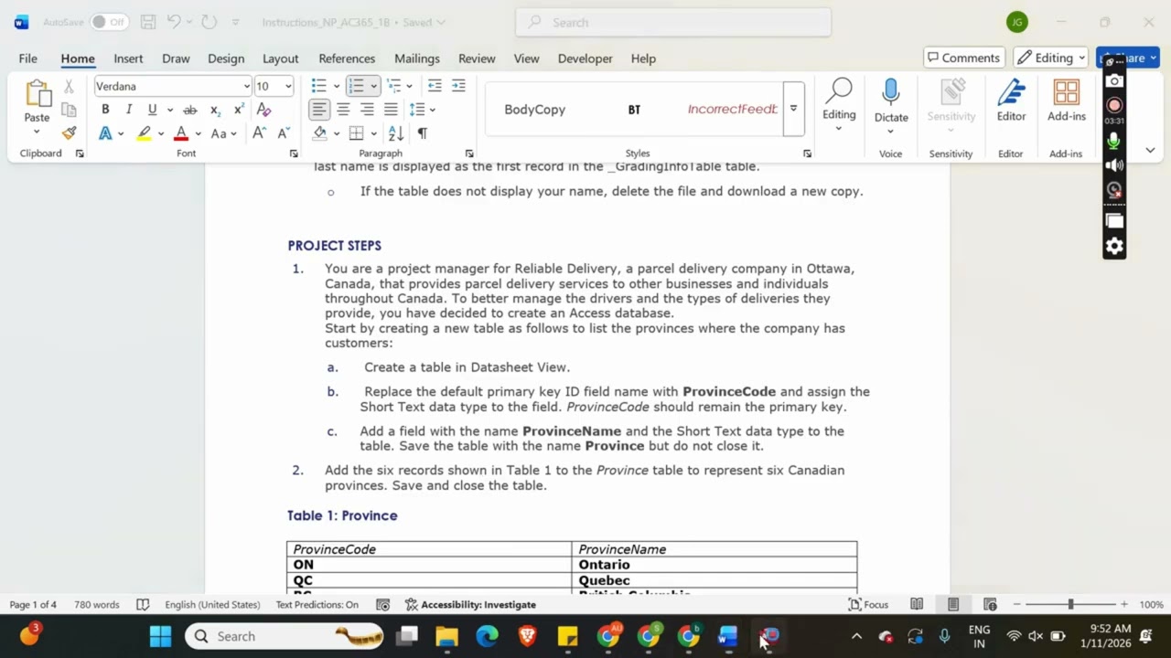Expand underline style dropdown arrow
Image resolution: width=1171 pixels, height=658 pixels.
point(169,110)
